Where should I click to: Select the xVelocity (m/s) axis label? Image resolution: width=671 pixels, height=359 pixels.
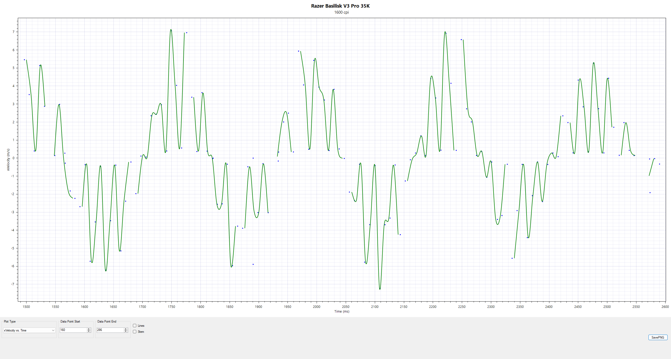pos(8,160)
